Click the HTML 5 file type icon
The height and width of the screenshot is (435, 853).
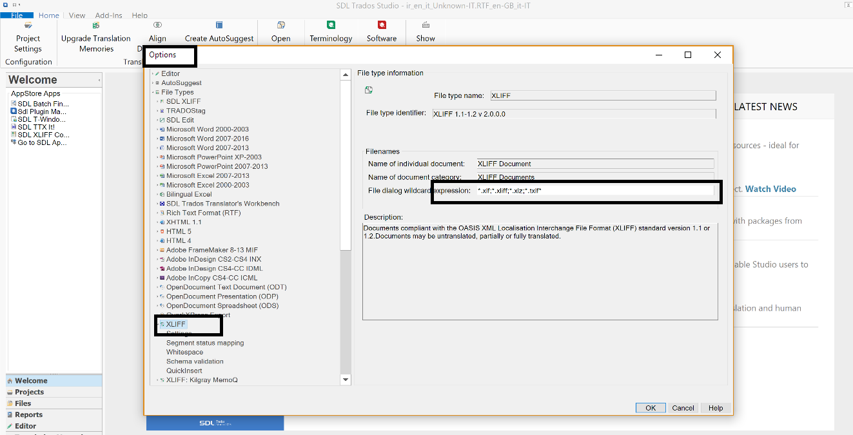pyautogui.click(x=162, y=231)
